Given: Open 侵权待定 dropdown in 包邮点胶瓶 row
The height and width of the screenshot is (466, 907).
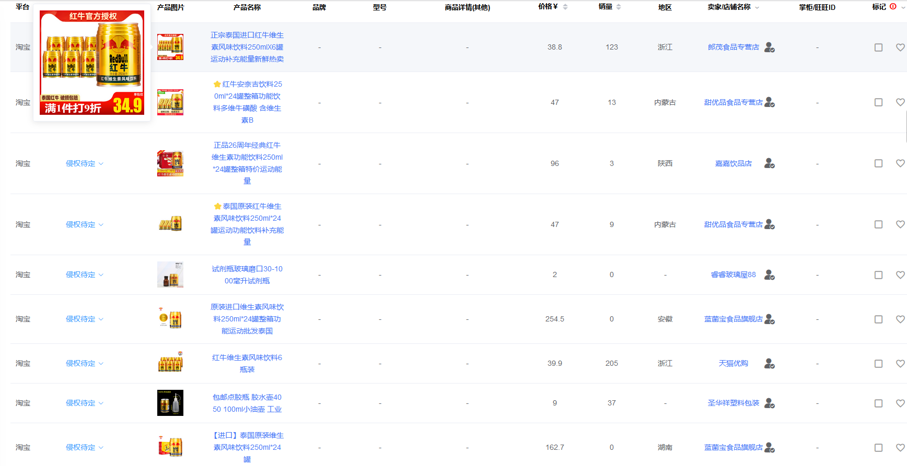Looking at the screenshot, I should click(85, 403).
